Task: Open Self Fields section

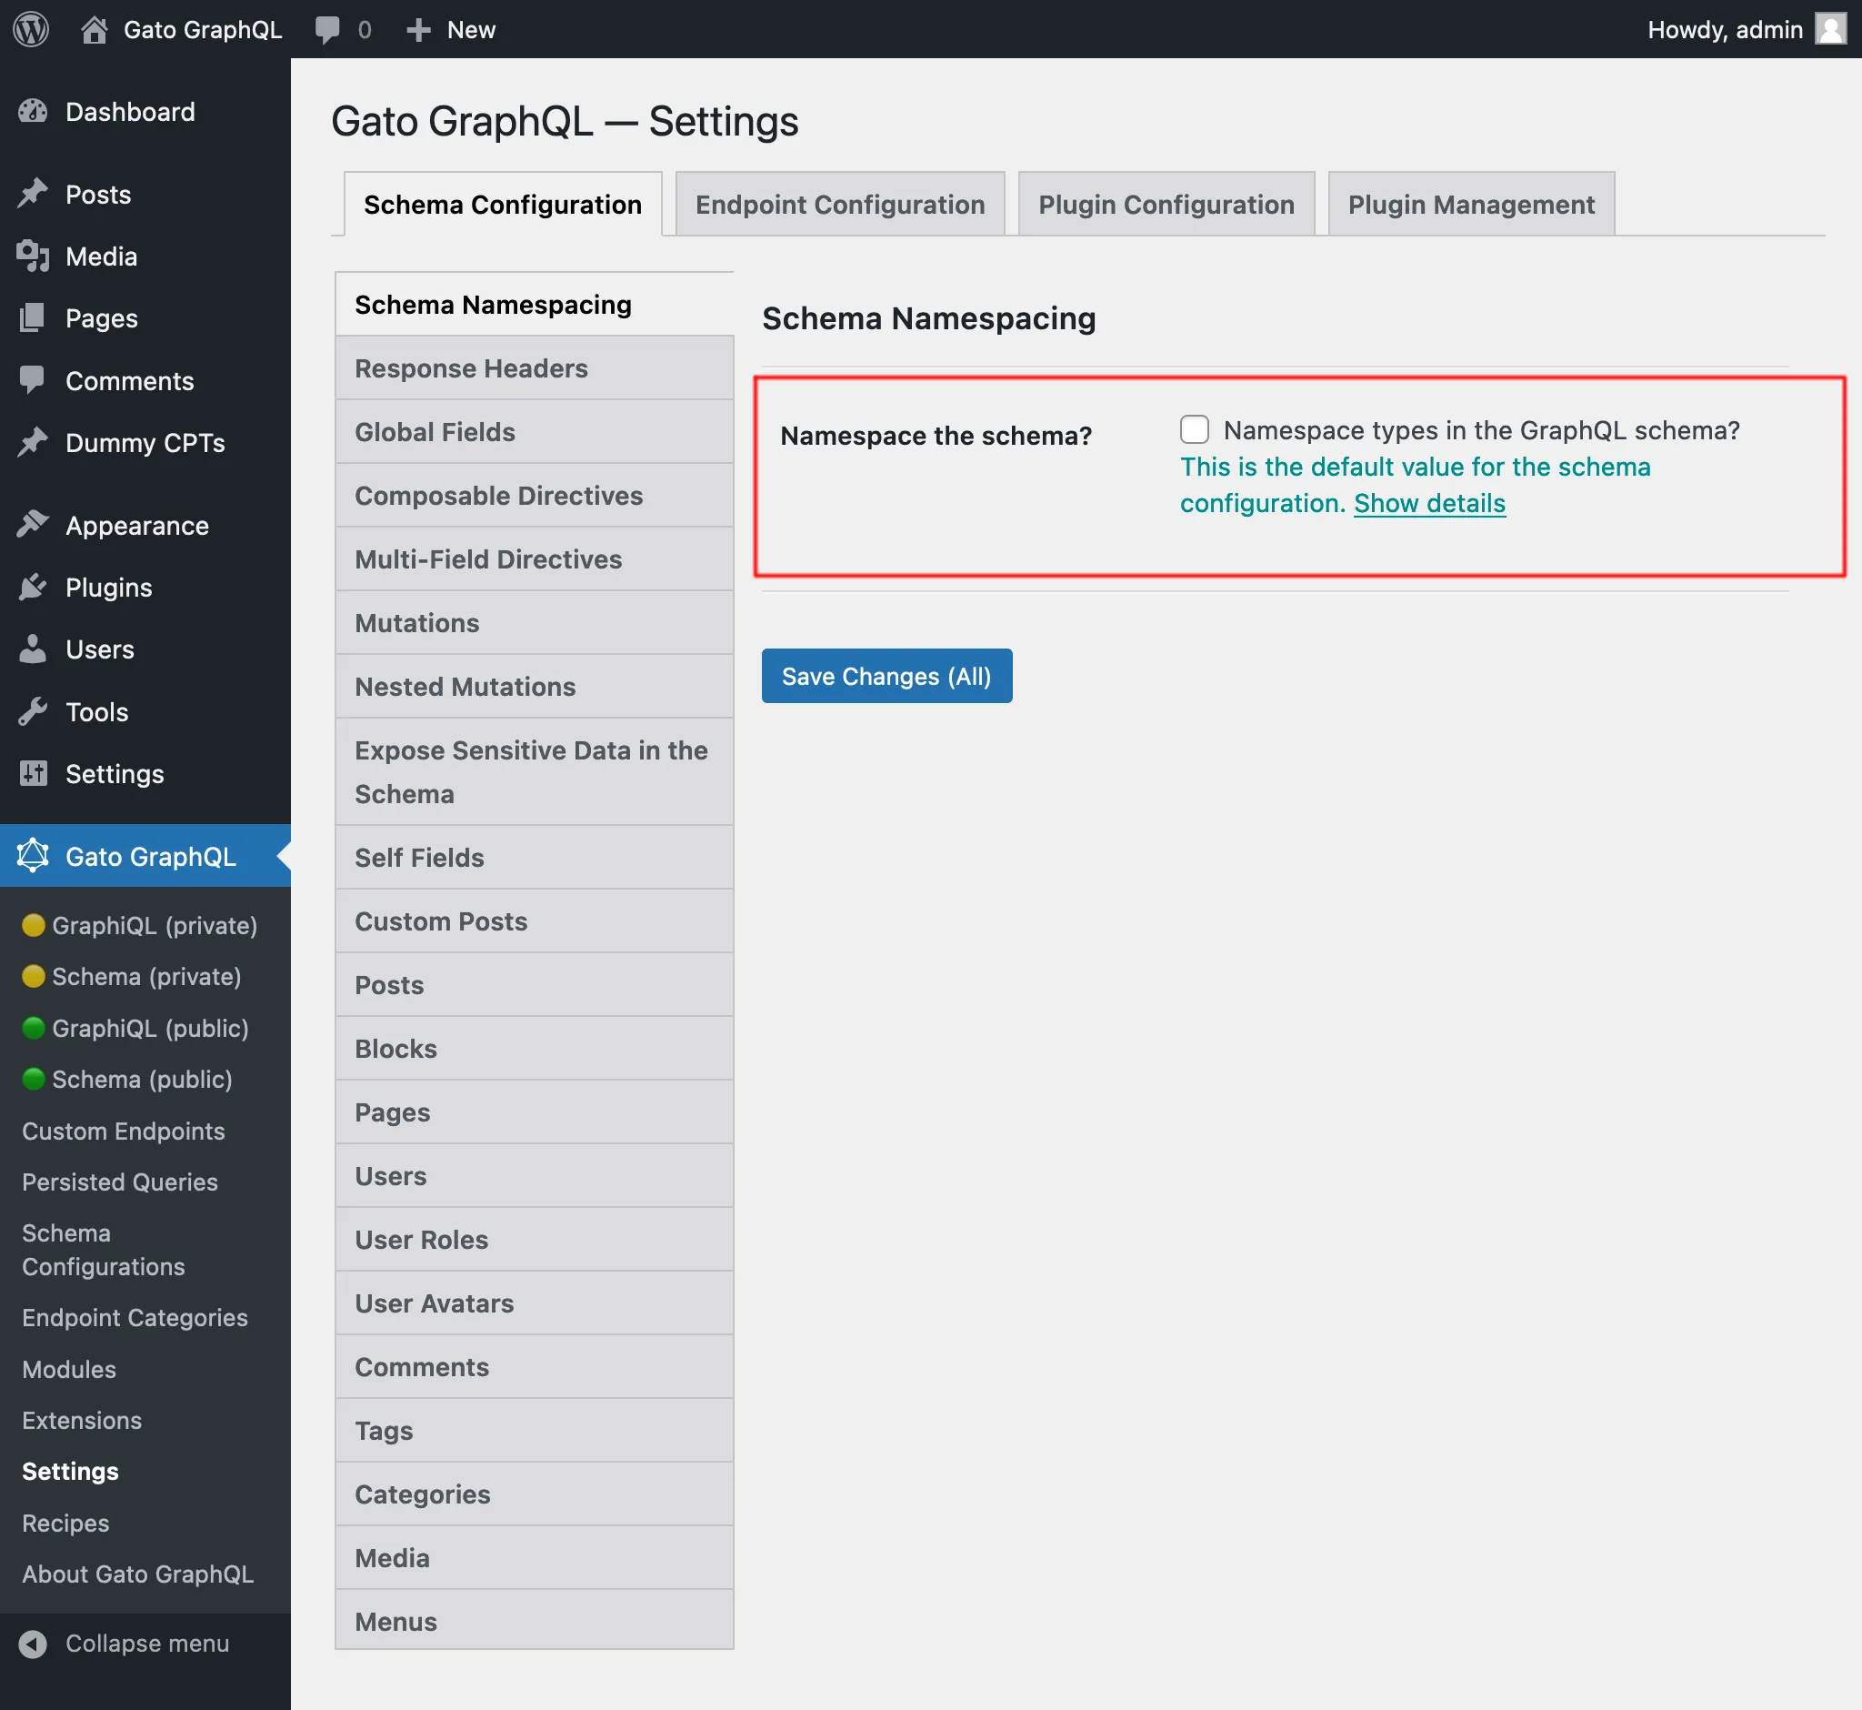Action: (535, 858)
